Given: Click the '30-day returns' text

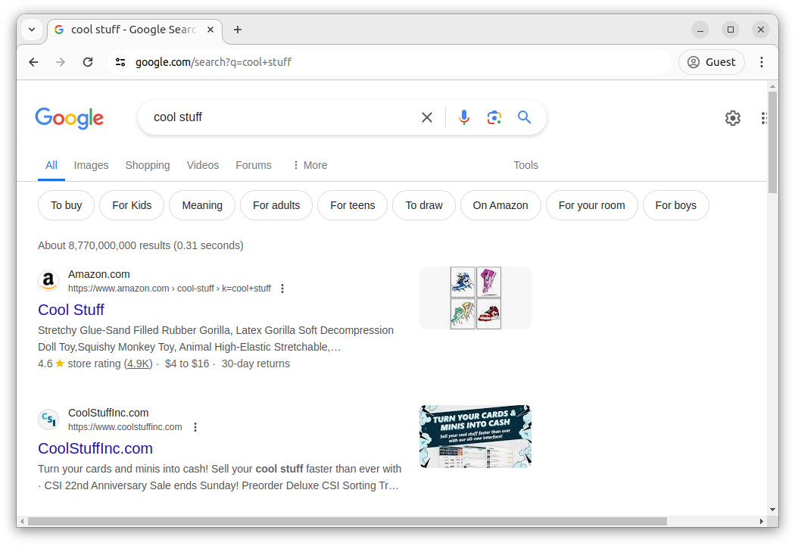Looking at the screenshot, I should click(256, 363).
